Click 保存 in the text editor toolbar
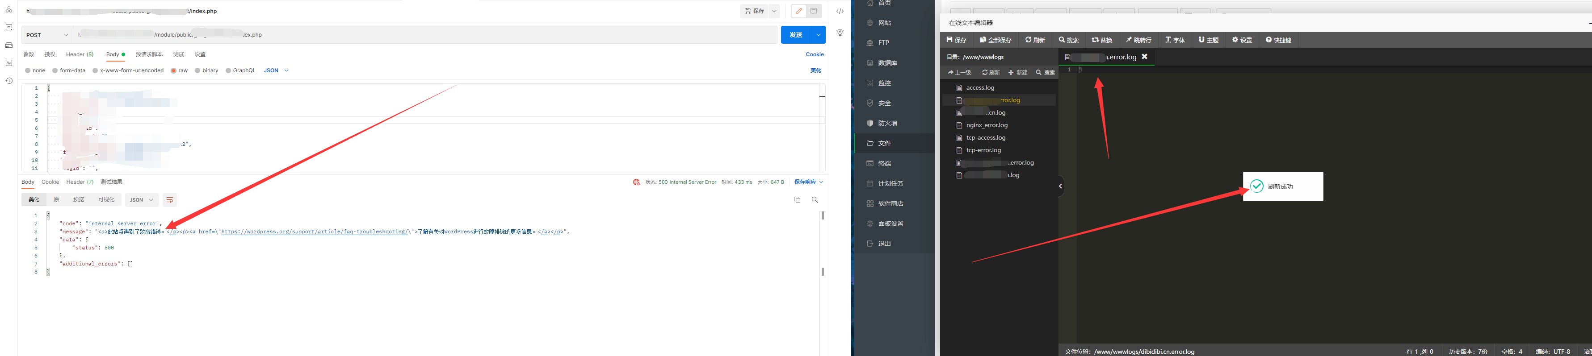The width and height of the screenshot is (1592, 356). point(957,40)
